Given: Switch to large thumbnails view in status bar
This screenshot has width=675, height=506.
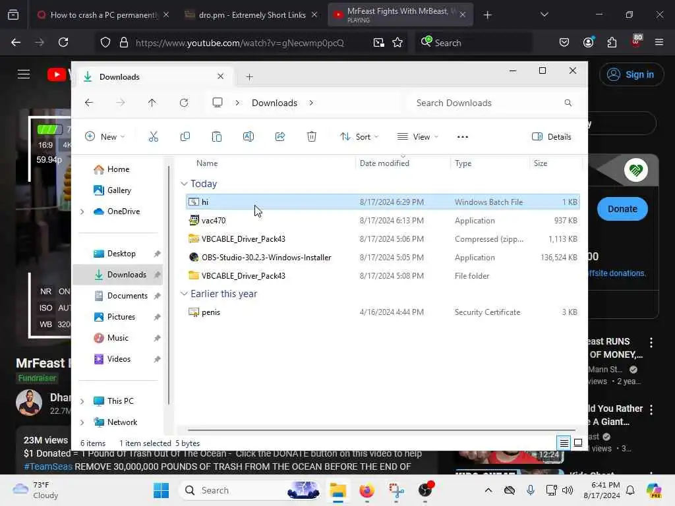Looking at the screenshot, I should 578,443.
